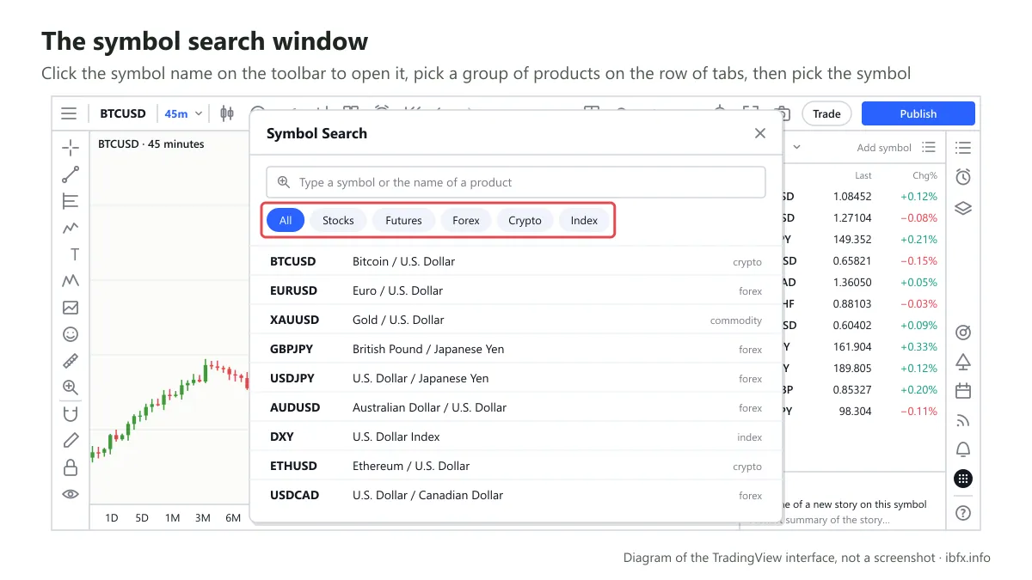Close the Symbol Search dialog

coord(760,133)
